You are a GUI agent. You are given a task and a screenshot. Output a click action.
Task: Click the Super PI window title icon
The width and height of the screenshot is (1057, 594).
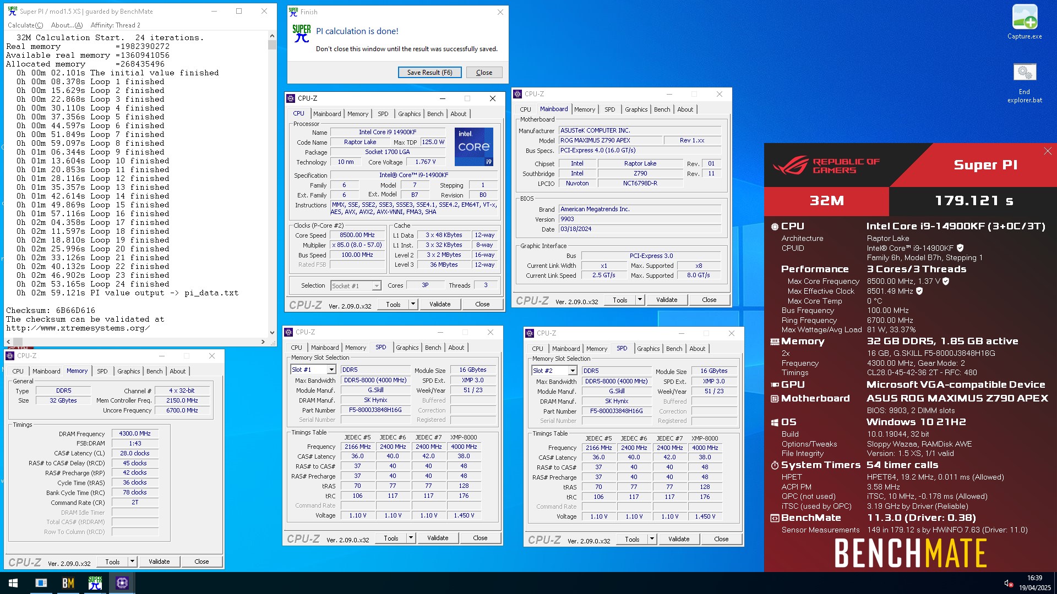pyautogui.click(x=12, y=11)
